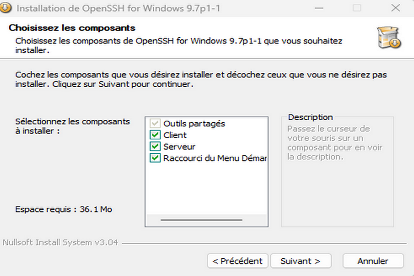Continue with the Suivant button
Image resolution: width=414 pixels, height=276 pixels.
(x=300, y=261)
